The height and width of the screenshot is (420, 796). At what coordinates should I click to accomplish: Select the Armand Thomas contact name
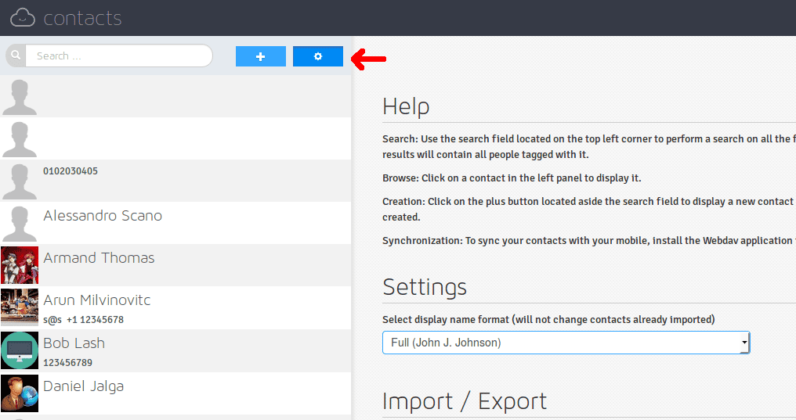tap(99, 258)
